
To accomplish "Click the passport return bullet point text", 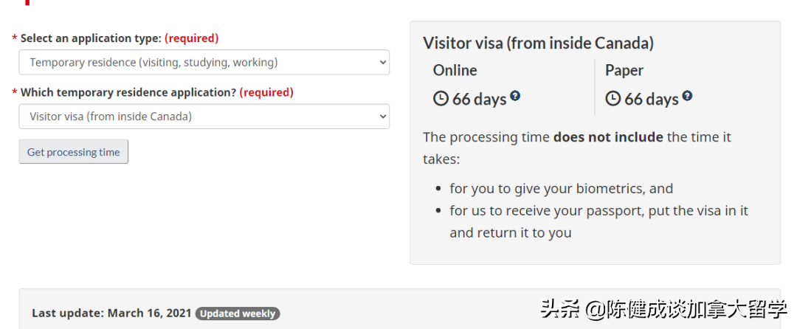I will coord(598,211).
